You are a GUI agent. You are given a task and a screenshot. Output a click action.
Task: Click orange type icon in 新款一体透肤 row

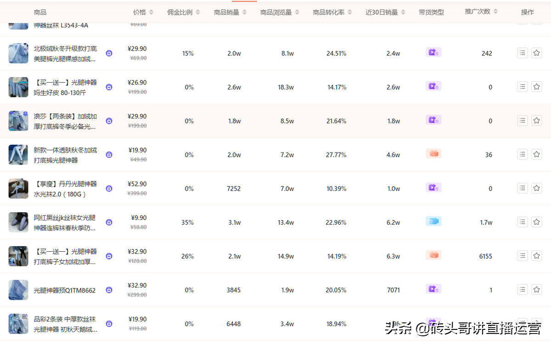click(433, 153)
